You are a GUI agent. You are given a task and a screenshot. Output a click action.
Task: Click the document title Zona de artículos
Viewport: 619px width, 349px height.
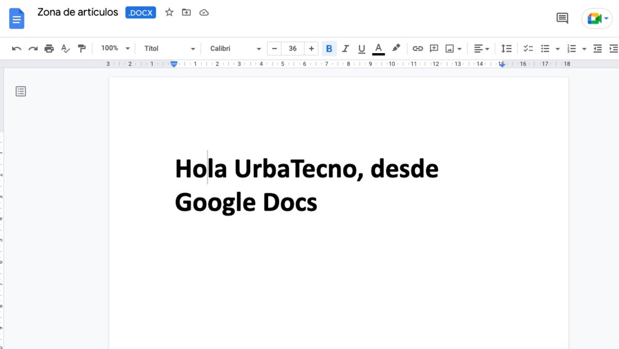(x=78, y=12)
